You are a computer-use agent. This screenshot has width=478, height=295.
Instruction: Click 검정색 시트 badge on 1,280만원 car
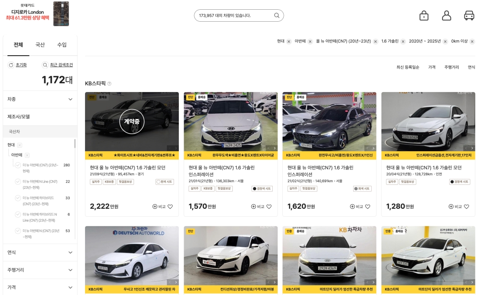coord(459,182)
